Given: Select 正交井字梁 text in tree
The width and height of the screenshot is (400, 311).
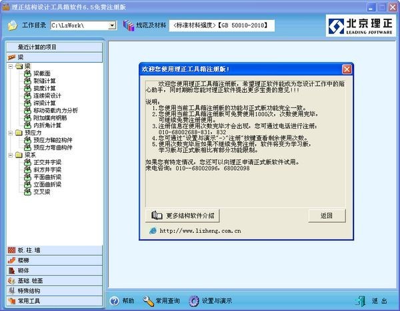Looking at the screenshot, I should 47,162.
